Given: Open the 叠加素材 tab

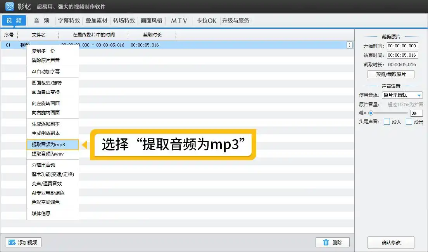Looking at the screenshot, I should click(97, 21).
